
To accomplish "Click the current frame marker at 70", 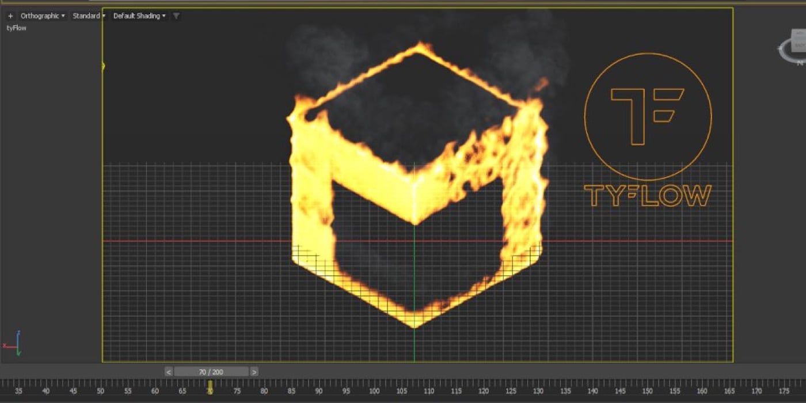I will (x=210, y=387).
